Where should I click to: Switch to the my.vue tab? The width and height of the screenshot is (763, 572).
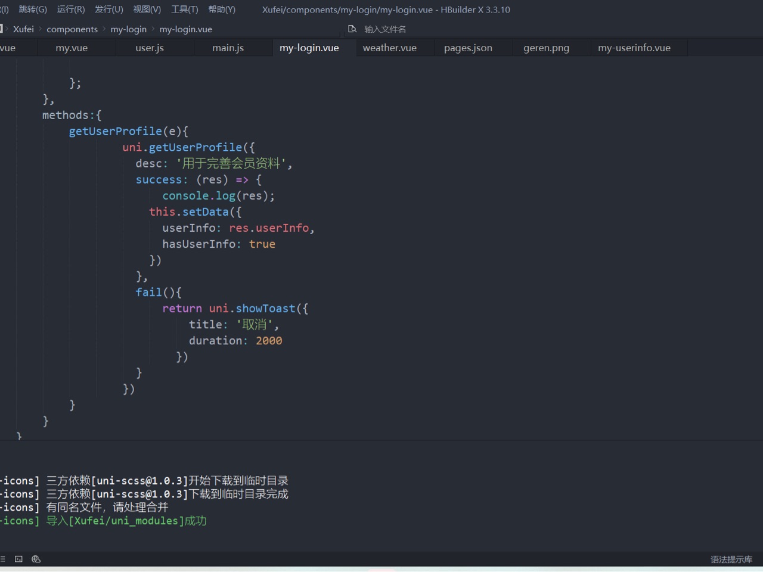coord(72,48)
